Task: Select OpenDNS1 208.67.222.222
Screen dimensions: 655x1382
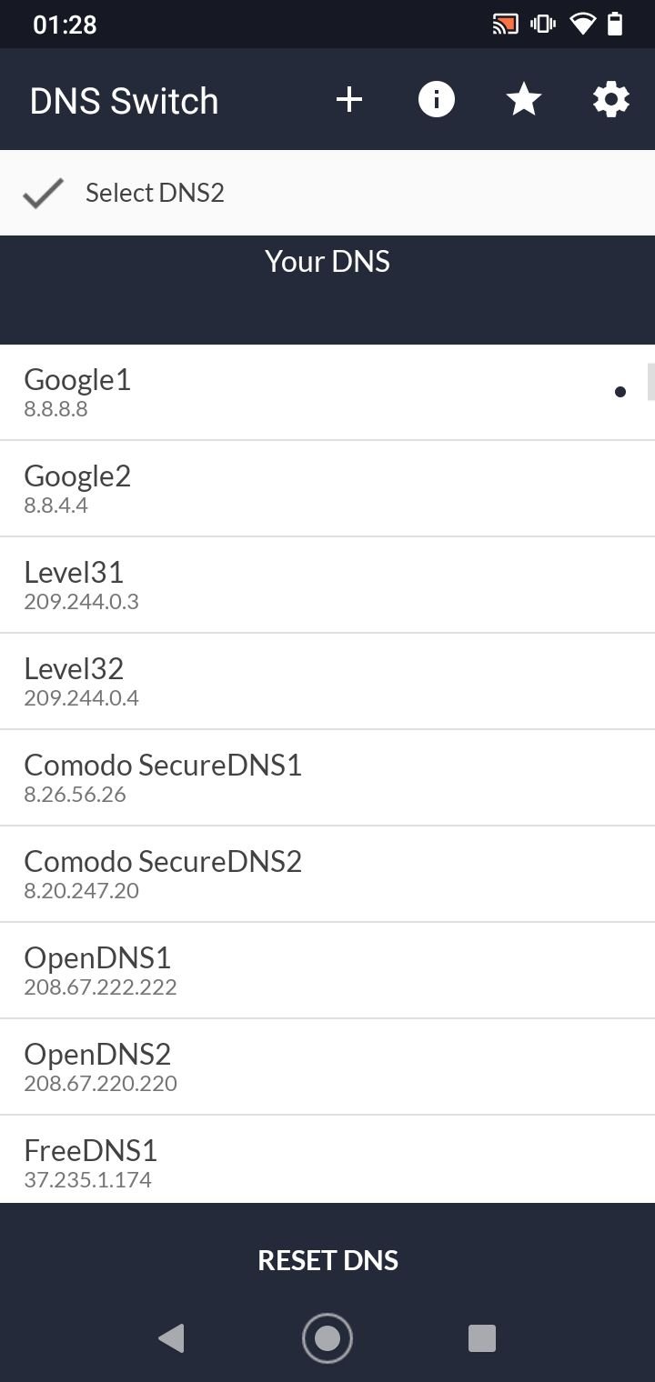Action: (x=327, y=970)
